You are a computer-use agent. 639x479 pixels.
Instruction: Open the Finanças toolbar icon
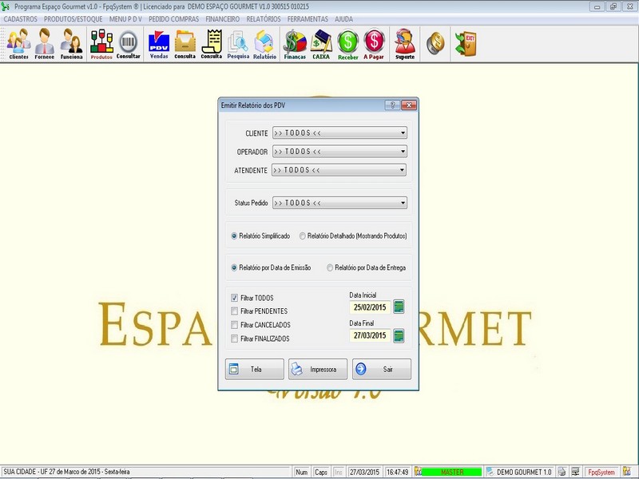(x=295, y=44)
